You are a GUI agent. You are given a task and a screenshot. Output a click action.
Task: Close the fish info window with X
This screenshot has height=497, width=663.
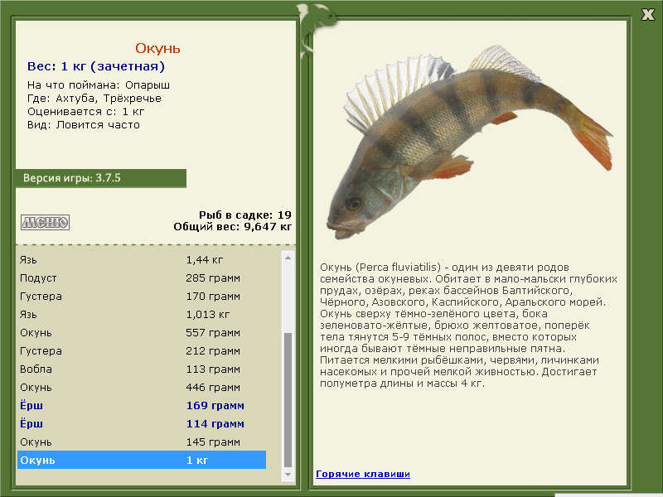coord(647,15)
